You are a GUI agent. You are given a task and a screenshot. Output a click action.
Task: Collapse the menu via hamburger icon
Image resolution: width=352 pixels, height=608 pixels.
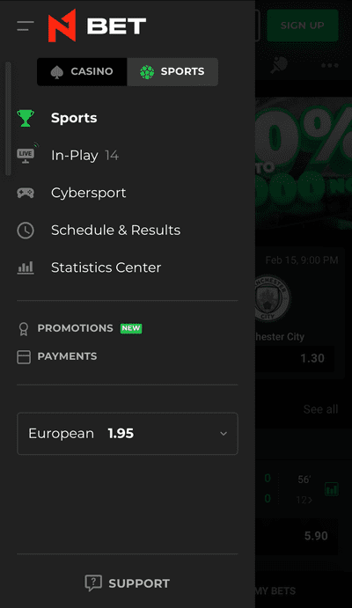pyautogui.click(x=26, y=26)
